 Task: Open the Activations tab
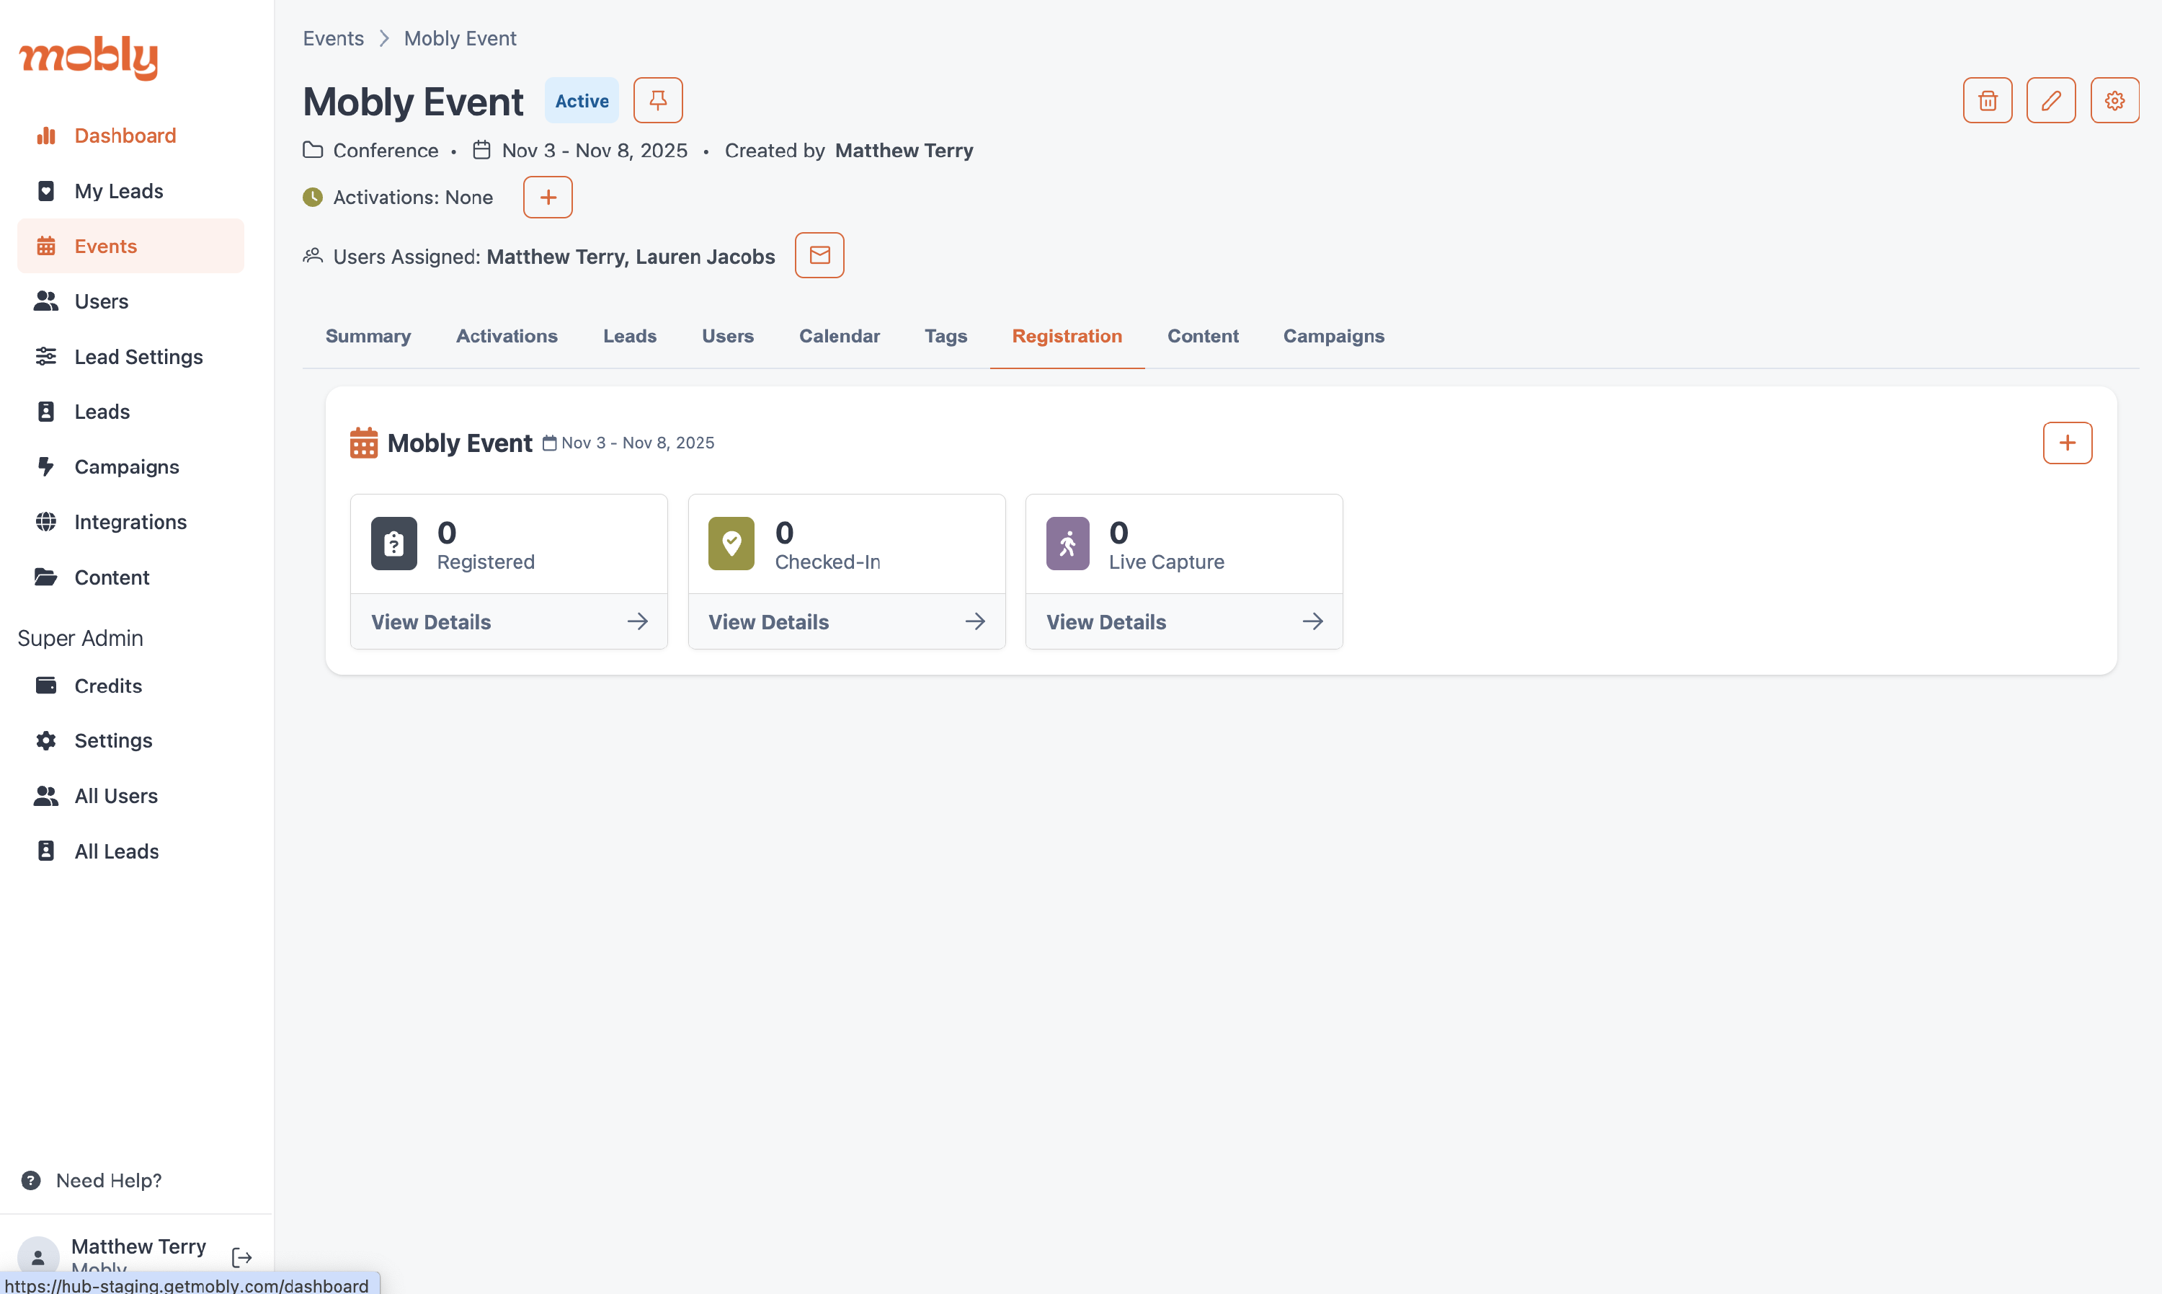point(507,337)
